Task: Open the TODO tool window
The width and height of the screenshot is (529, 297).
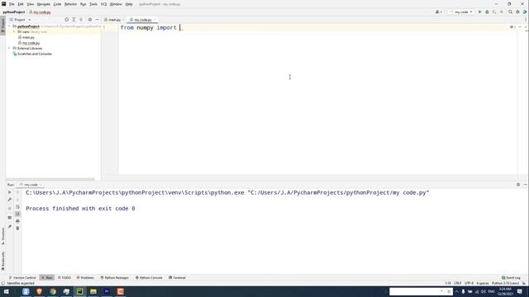Action: (64, 278)
